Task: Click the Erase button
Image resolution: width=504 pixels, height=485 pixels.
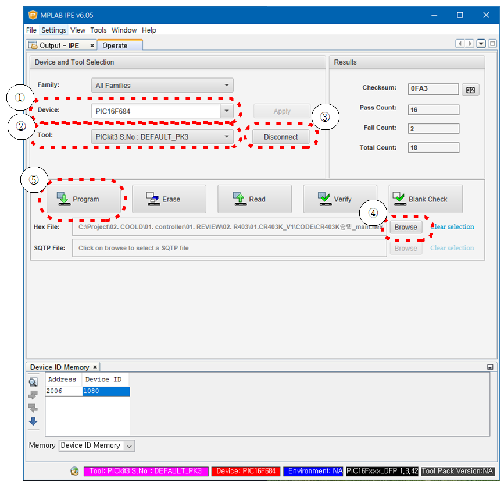Action: click(x=169, y=199)
